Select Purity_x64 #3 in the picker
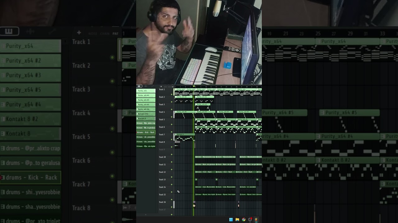Viewport: 398px width, 223px height. click(x=146, y=100)
